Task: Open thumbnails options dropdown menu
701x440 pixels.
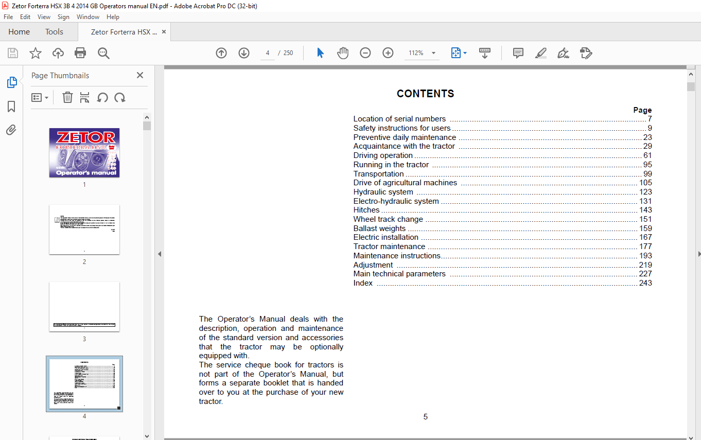Action: pyautogui.click(x=40, y=97)
